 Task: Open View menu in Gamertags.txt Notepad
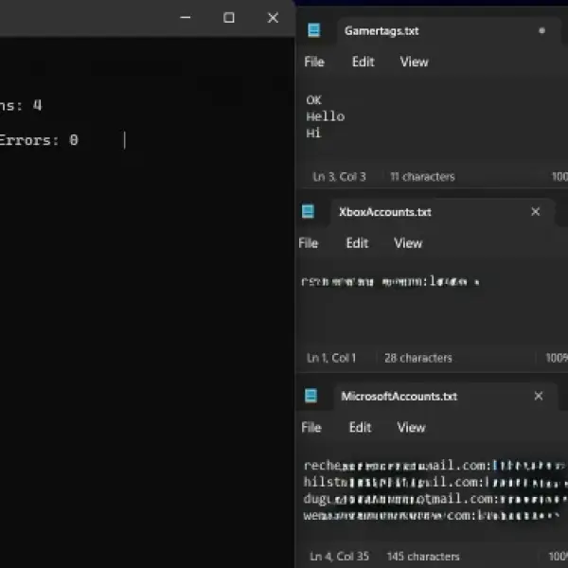[414, 62]
